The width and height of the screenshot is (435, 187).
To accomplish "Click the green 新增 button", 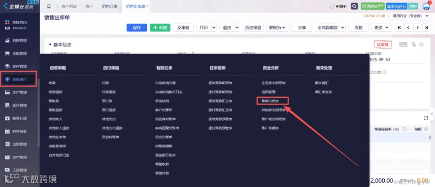I will pos(160,27).
